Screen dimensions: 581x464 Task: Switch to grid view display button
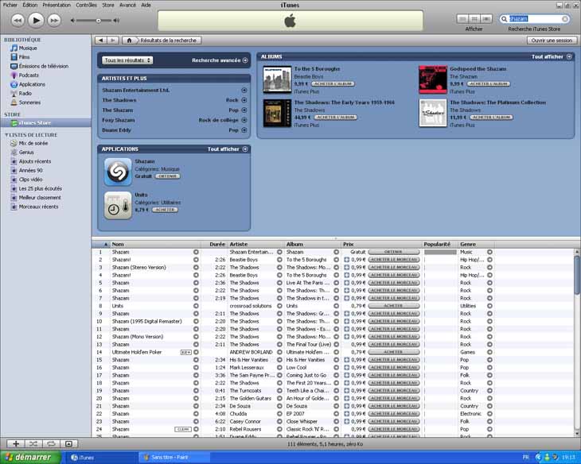pyautogui.click(x=474, y=19)
